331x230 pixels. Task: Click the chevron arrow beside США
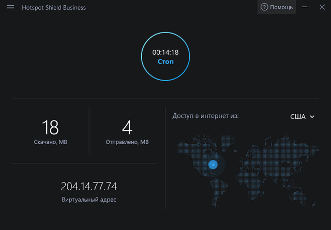point(312,117)
